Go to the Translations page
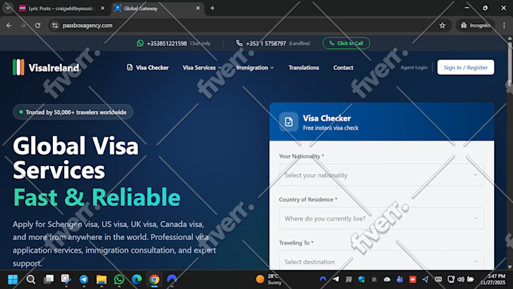Image resolution: width=513 pixels, height=289 pixels. [303, 67]
